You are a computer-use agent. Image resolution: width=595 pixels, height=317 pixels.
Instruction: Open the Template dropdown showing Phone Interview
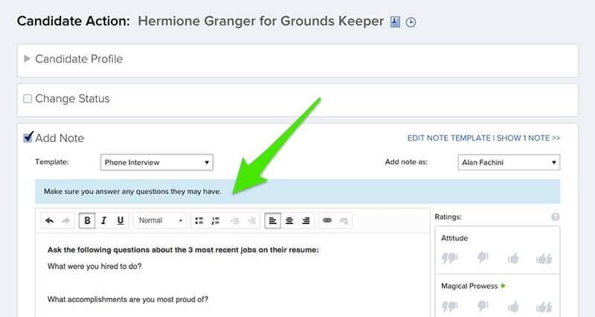(157, 162)
